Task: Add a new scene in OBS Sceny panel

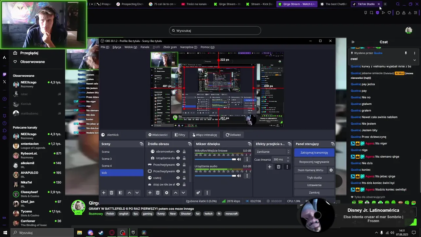Action: [104, 193]
